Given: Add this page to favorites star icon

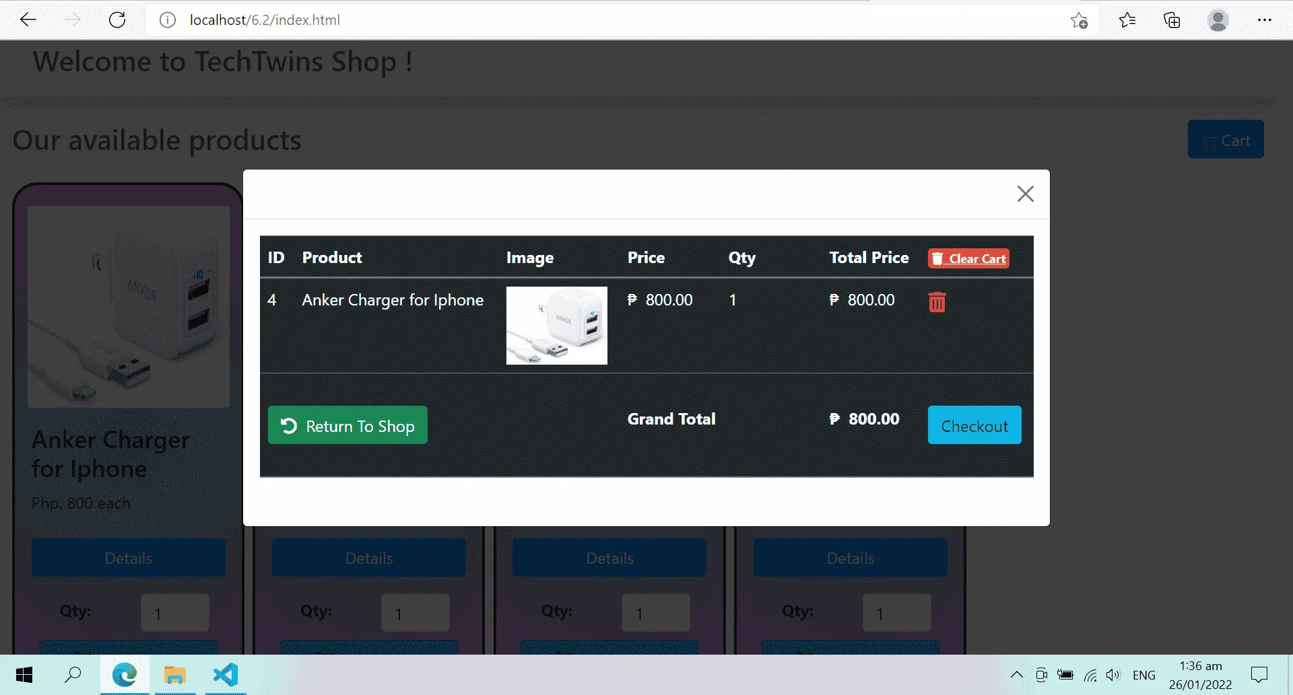Looking at the screenshot, I should point(1079,20).
